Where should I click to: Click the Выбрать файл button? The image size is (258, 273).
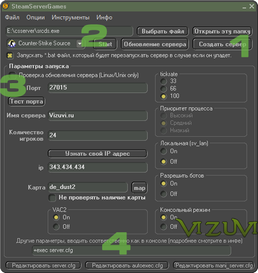163,31
